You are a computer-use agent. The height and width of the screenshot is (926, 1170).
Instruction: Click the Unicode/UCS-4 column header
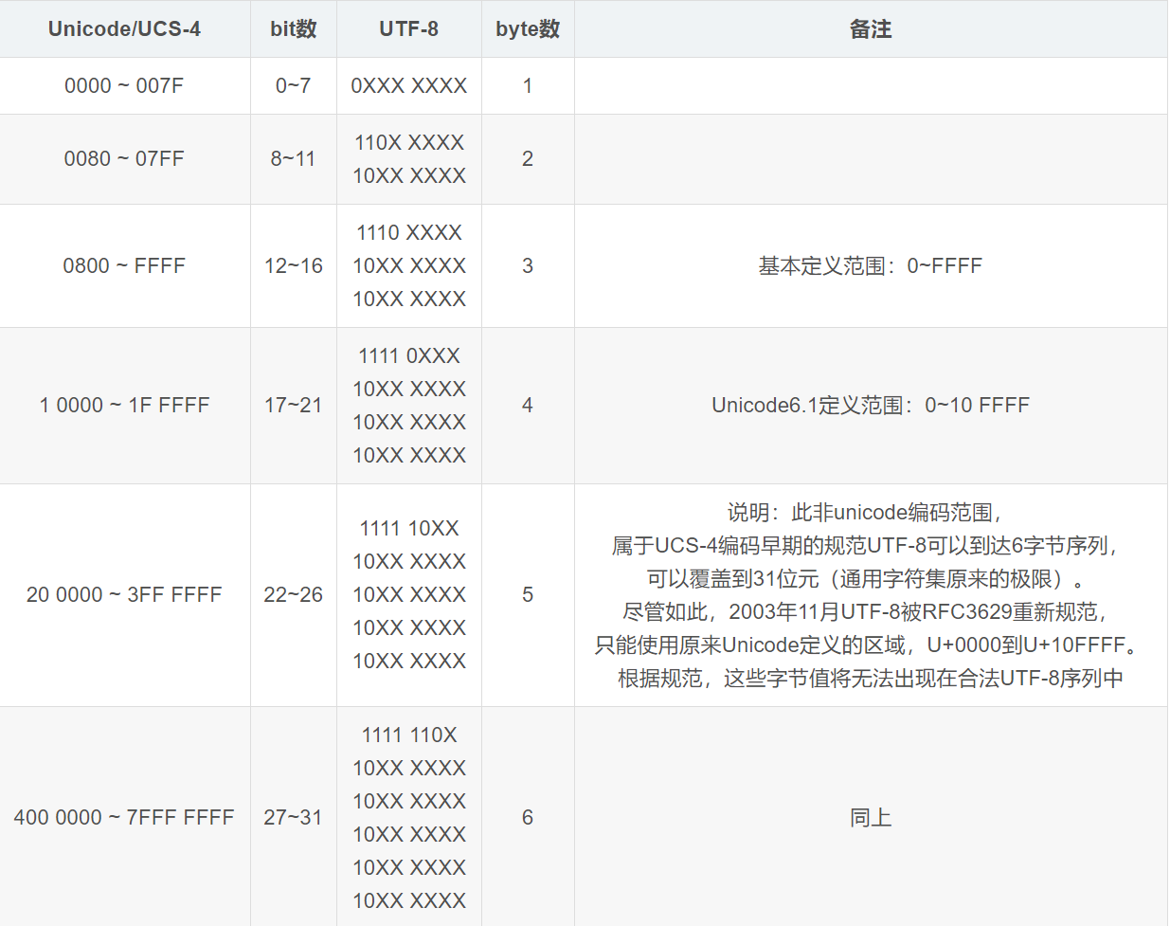pyautogui.click(x=124, y=29)
